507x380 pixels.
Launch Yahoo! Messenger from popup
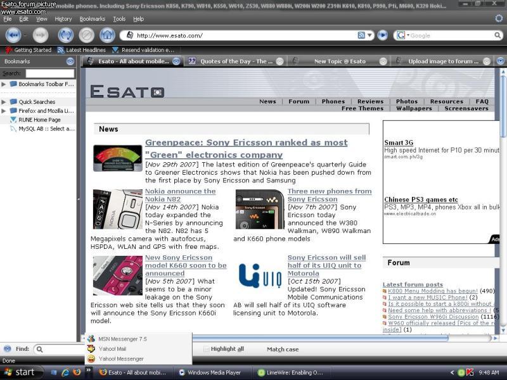(138, 359)
